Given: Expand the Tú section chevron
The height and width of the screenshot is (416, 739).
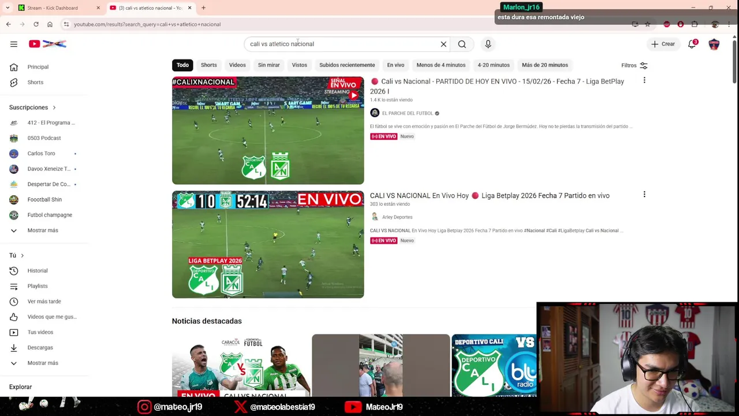Looking at the screenshot, I should (23, 255).
